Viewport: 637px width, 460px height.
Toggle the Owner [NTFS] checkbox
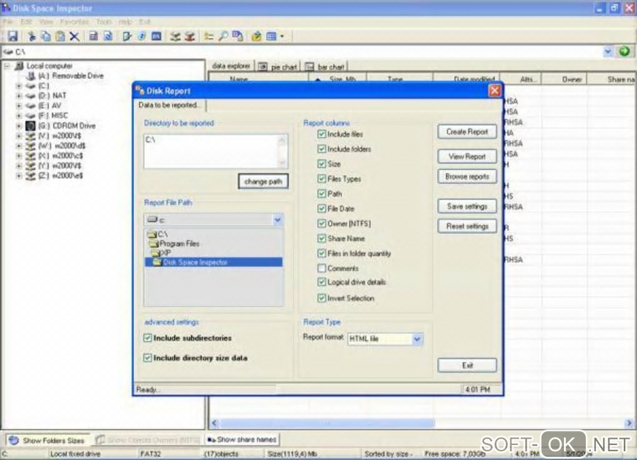pyautogui.click(x=322, y=223)
